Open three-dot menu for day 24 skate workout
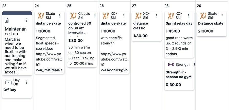Image resolution: width=230 pixels, height=110 pixels. tap(60, 16)
